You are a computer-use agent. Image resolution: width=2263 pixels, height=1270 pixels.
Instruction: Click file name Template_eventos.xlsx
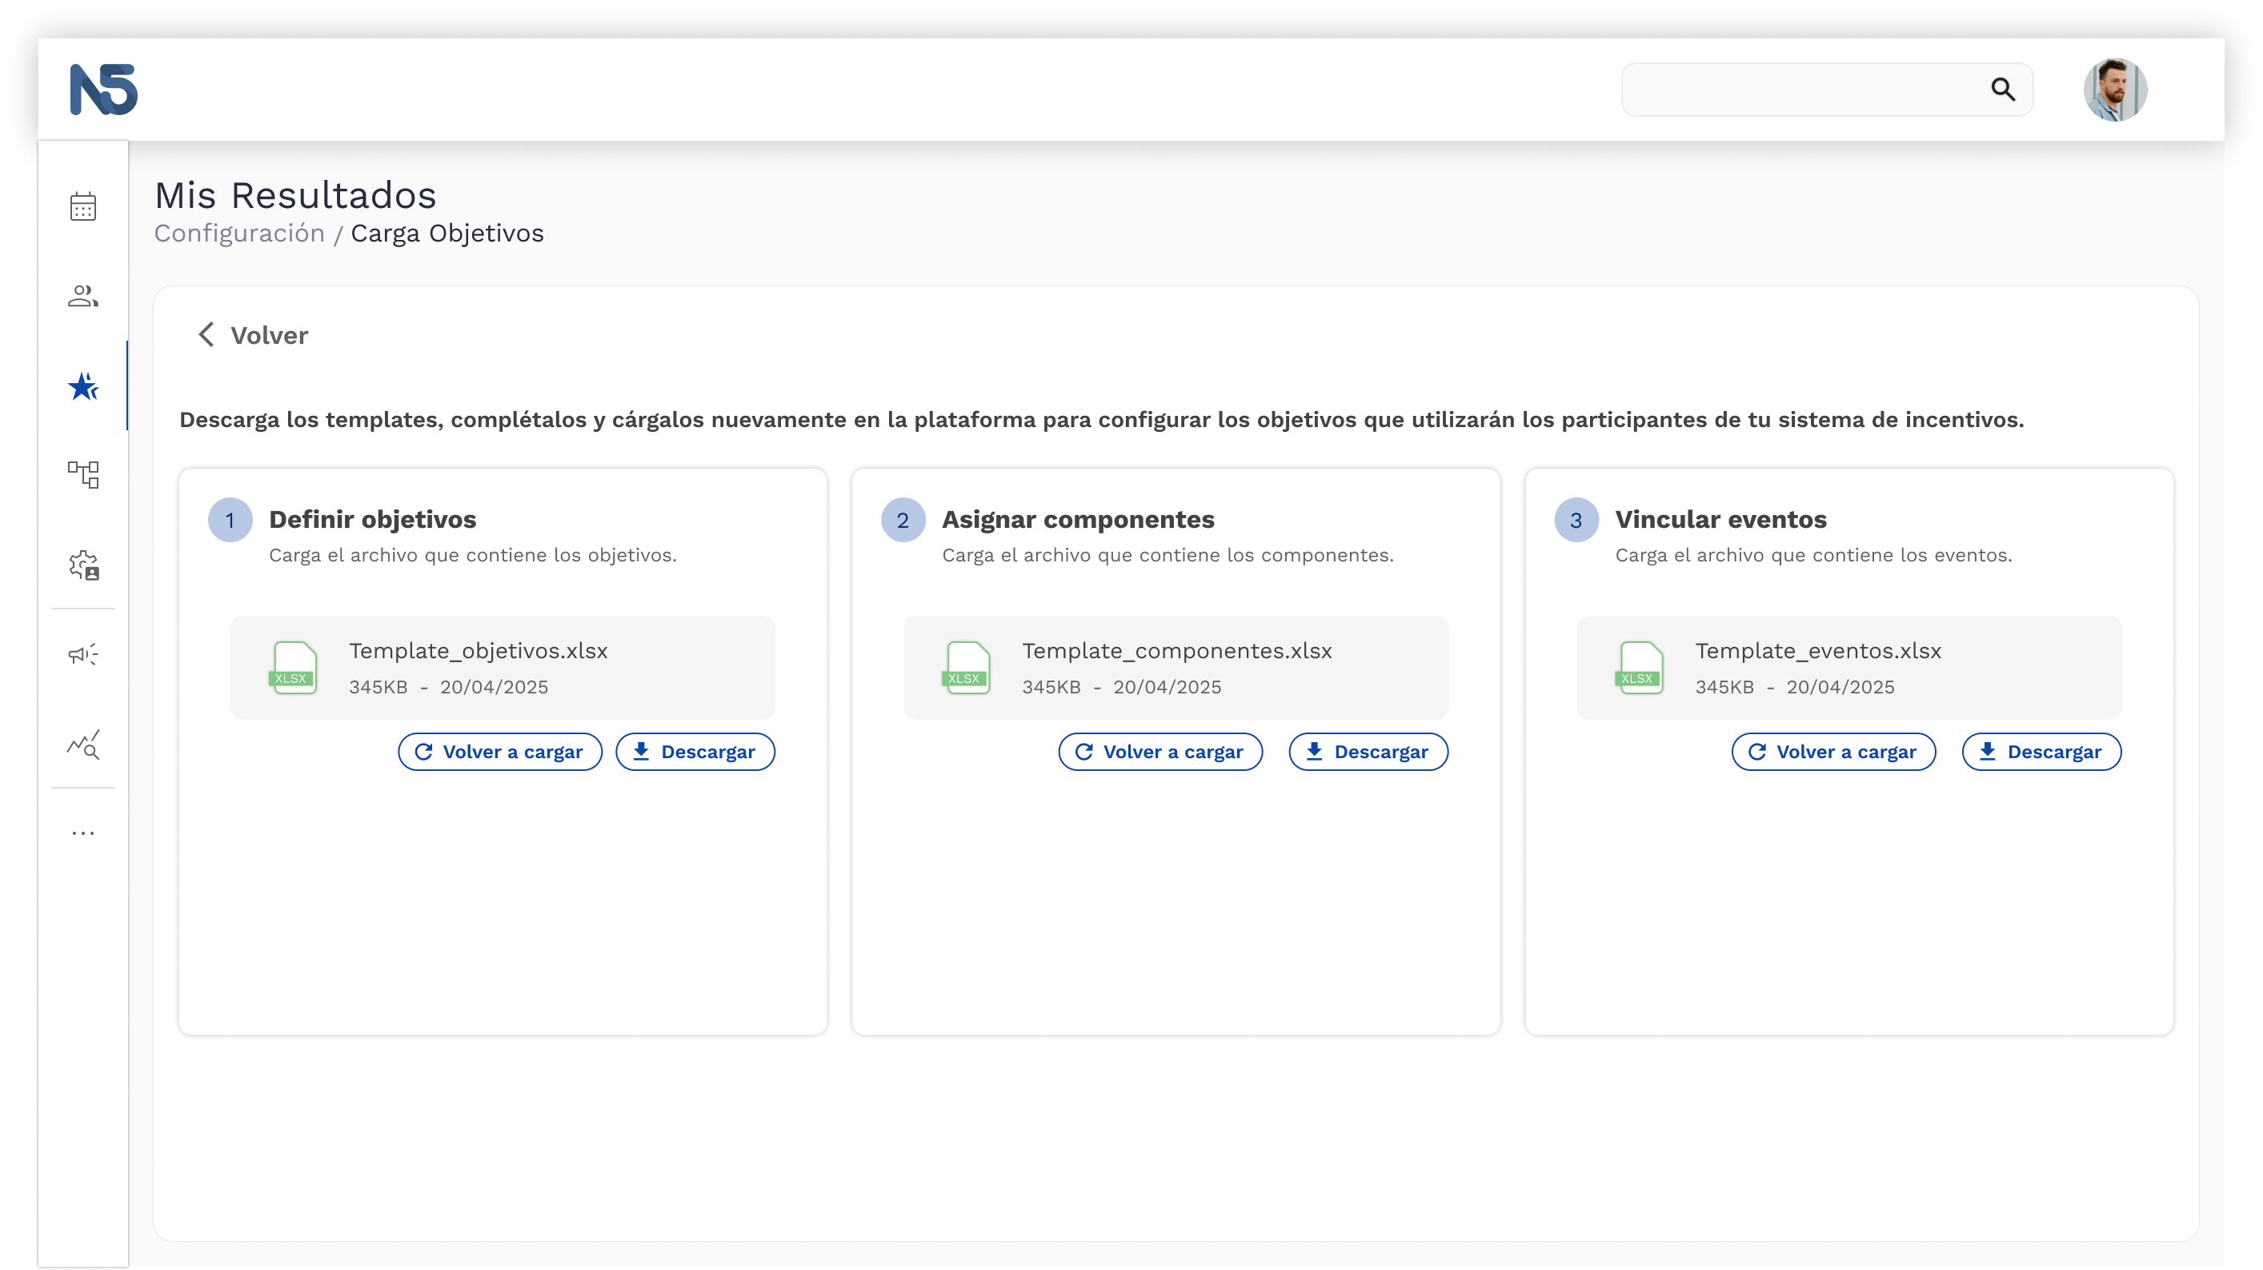[x=1818, y=651]
